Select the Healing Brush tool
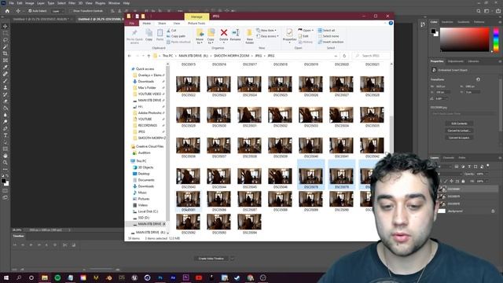 (x=6, y=74)
